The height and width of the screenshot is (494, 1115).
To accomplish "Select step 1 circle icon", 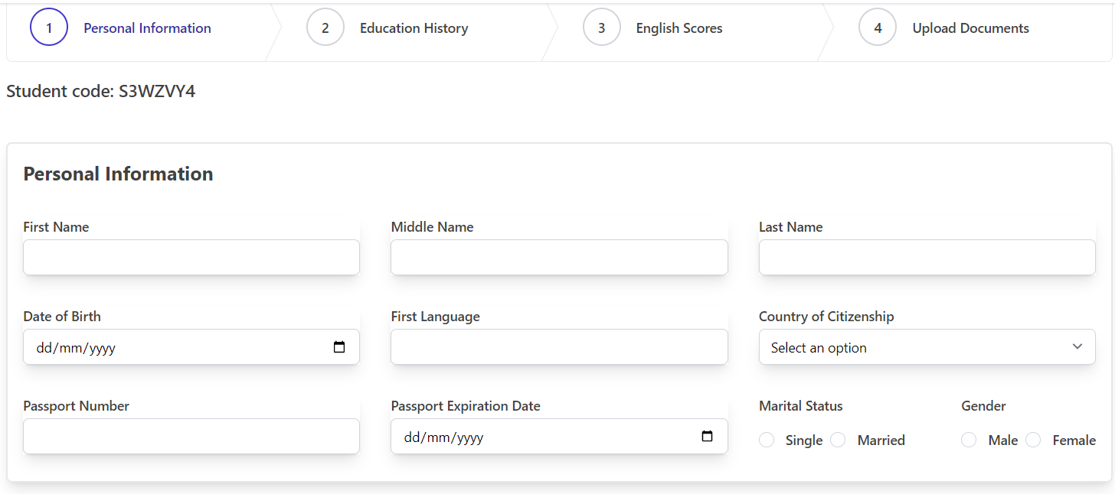I will [49, 28].
